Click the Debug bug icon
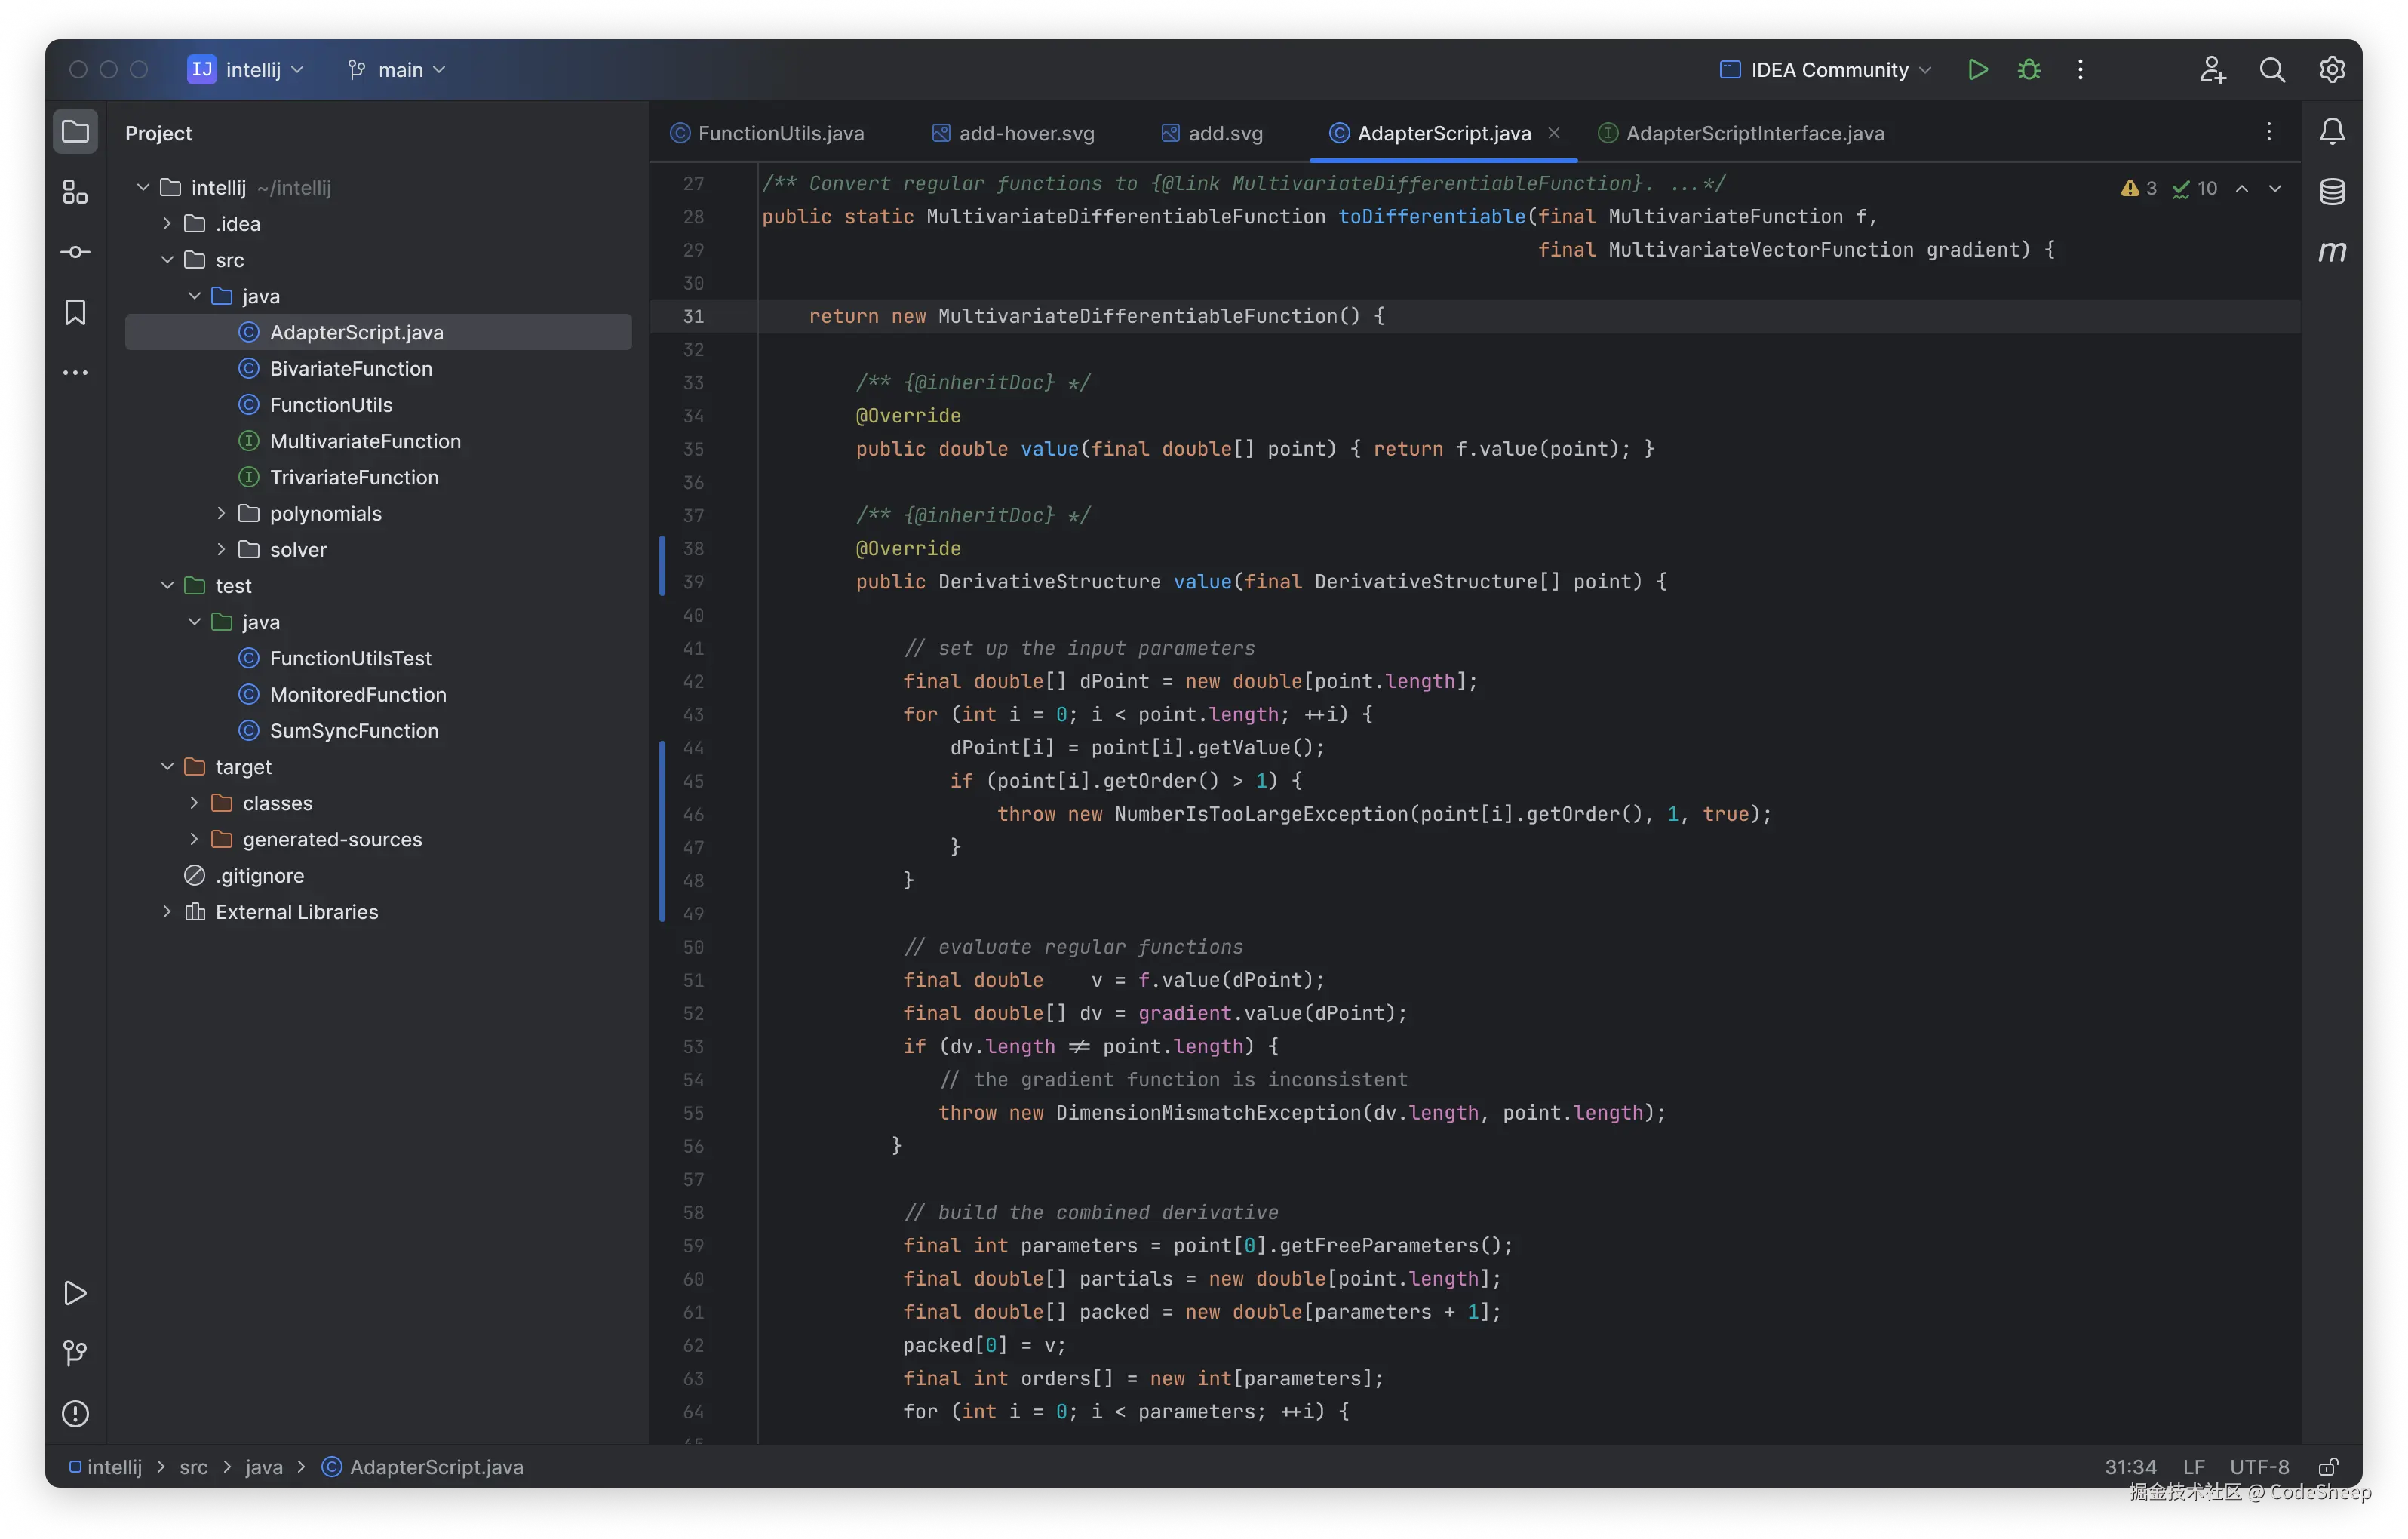Screen dimensions: 2408x1539 pyautogui.click(x=2029, y=70)
